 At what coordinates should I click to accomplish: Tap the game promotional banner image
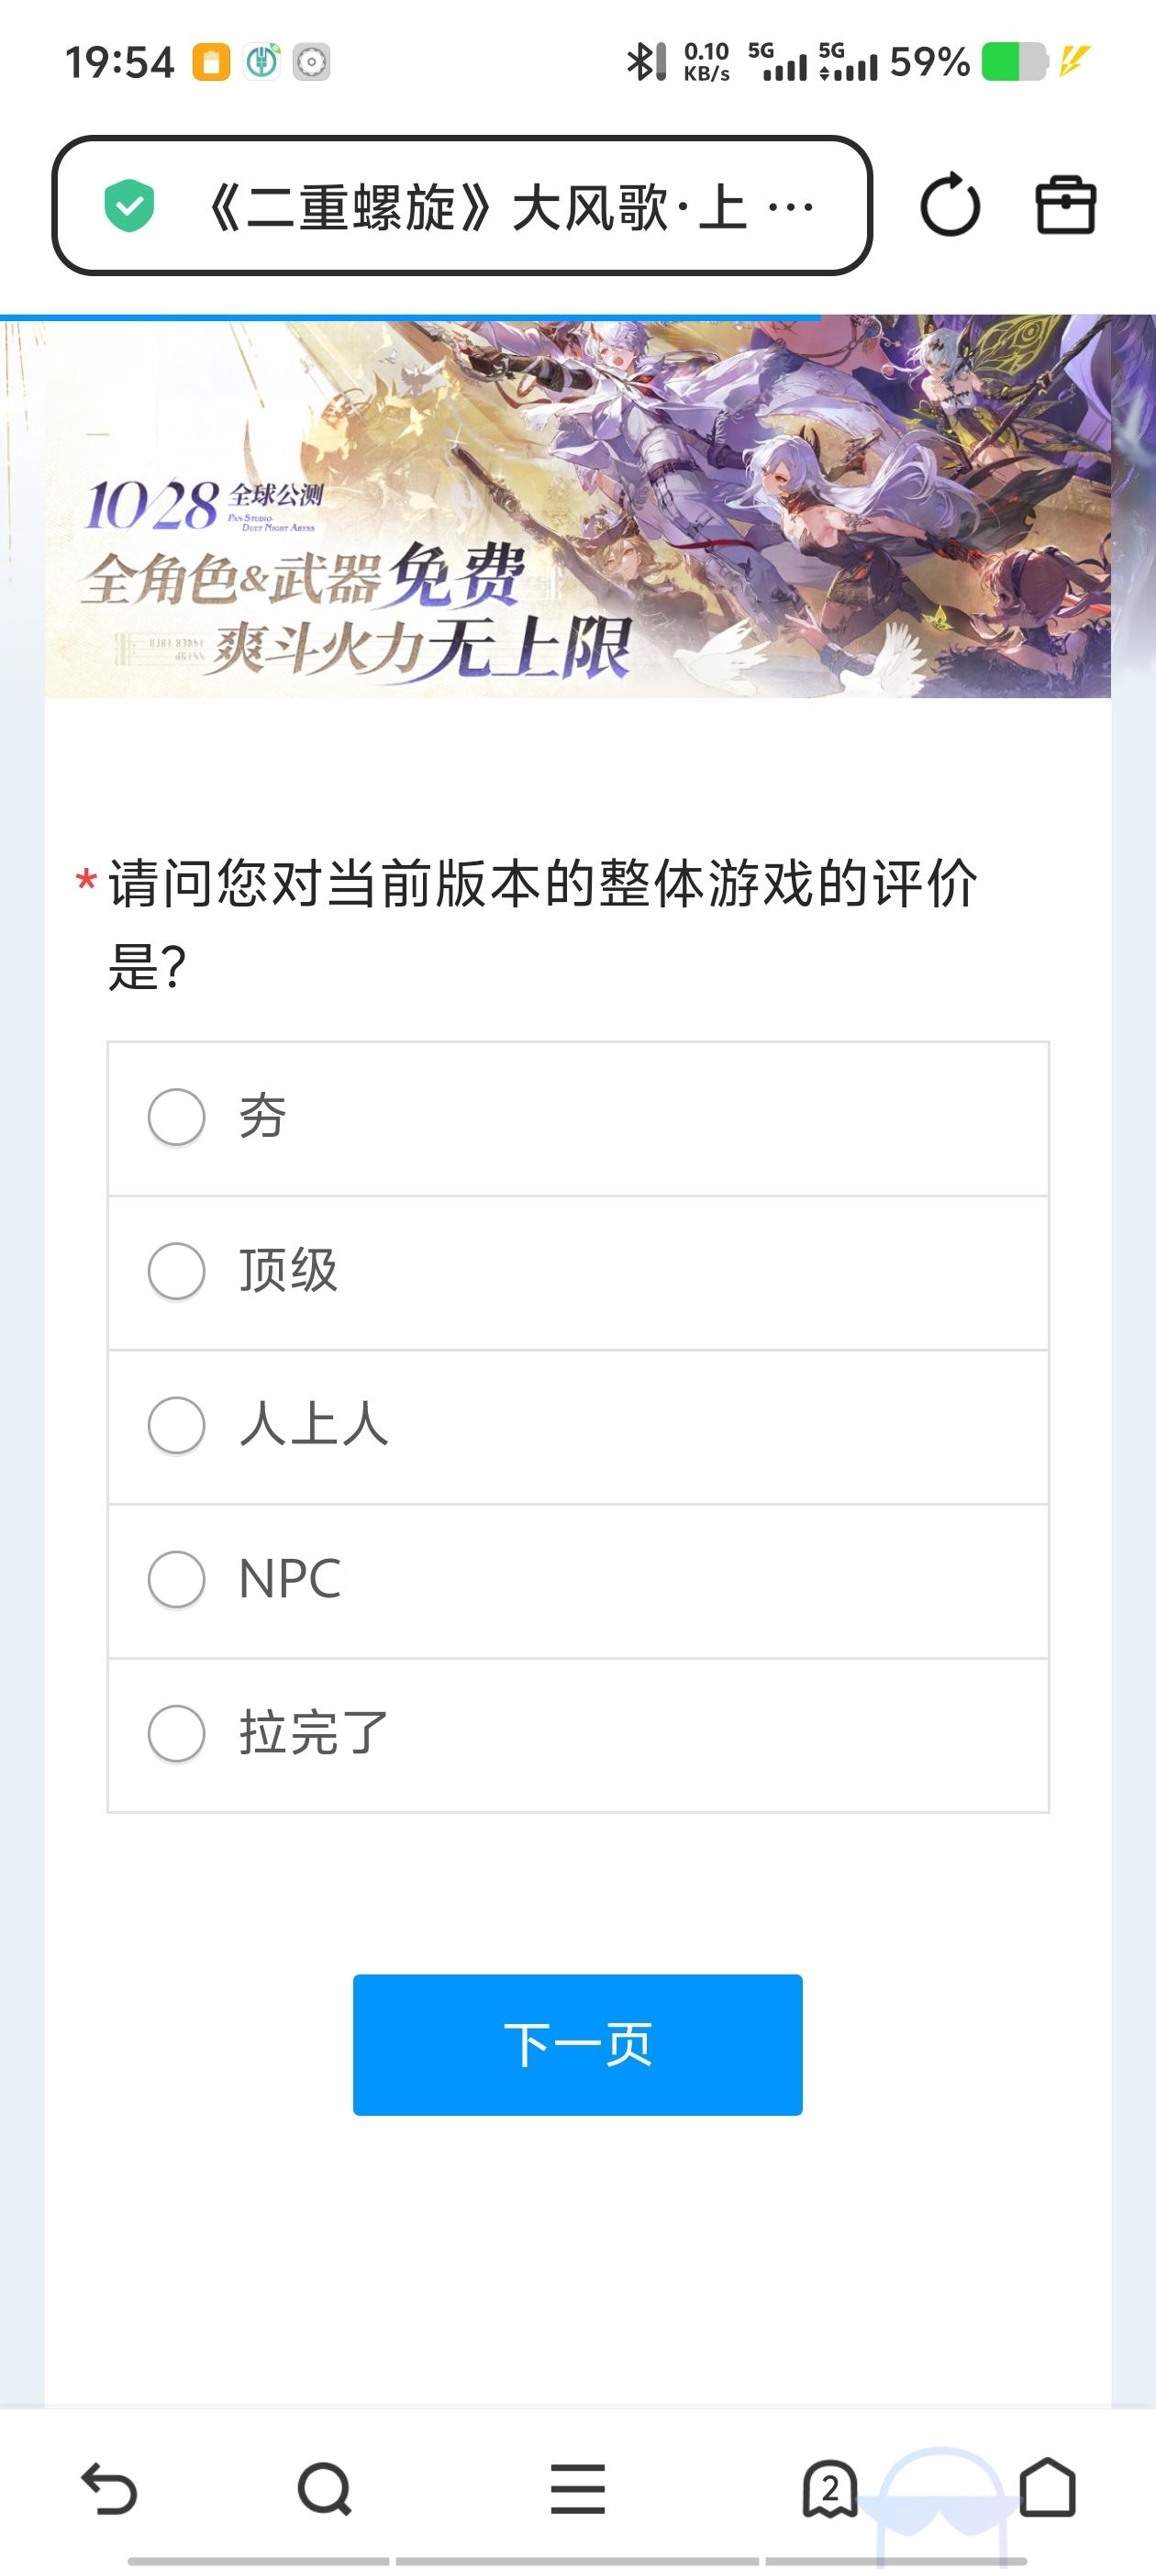coord(577,508)
